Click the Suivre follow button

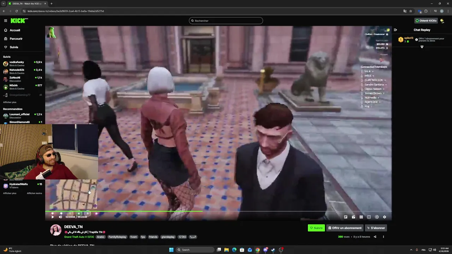316,228
